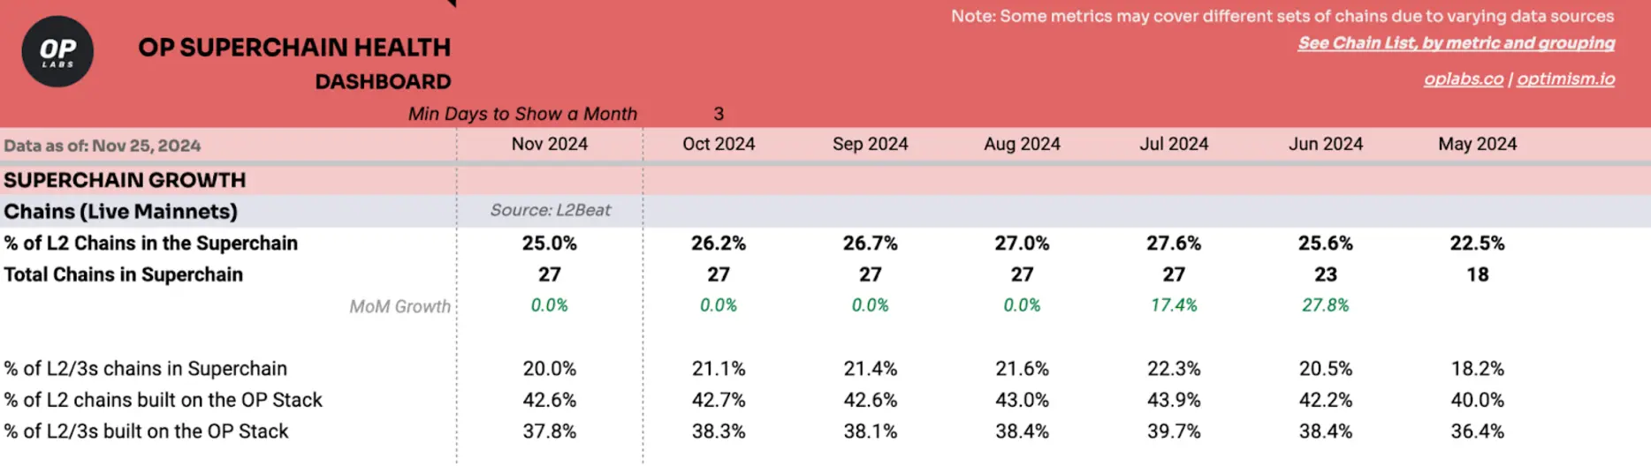Click the Total Chains in Superchain row label

(x=123, y=274)
